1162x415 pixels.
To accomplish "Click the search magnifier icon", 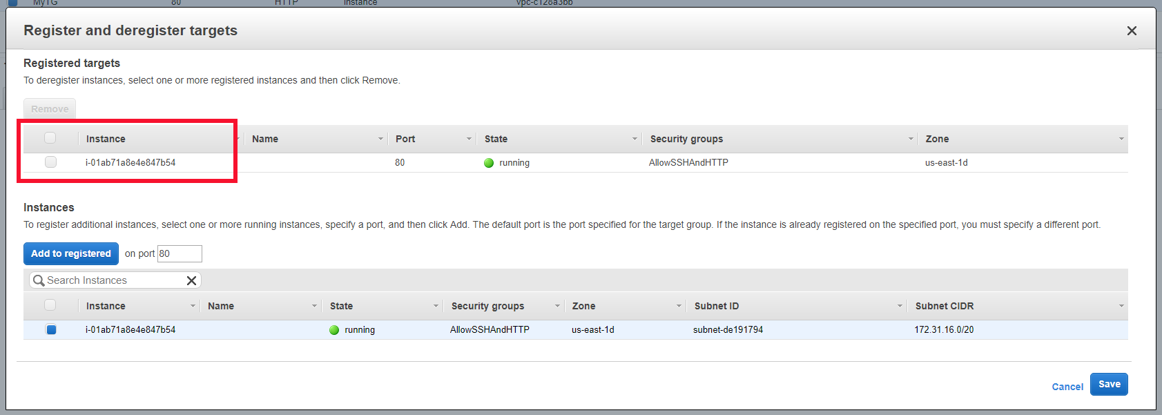I will [39, 280].
